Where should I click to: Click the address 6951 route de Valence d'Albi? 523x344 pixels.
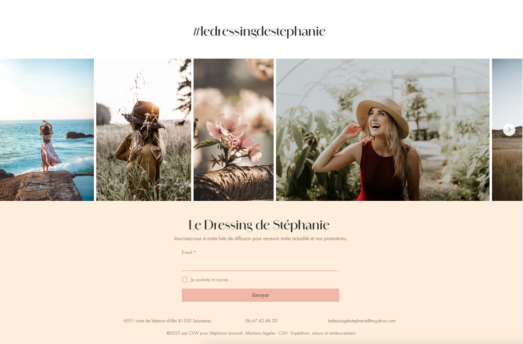coord(168,321)
